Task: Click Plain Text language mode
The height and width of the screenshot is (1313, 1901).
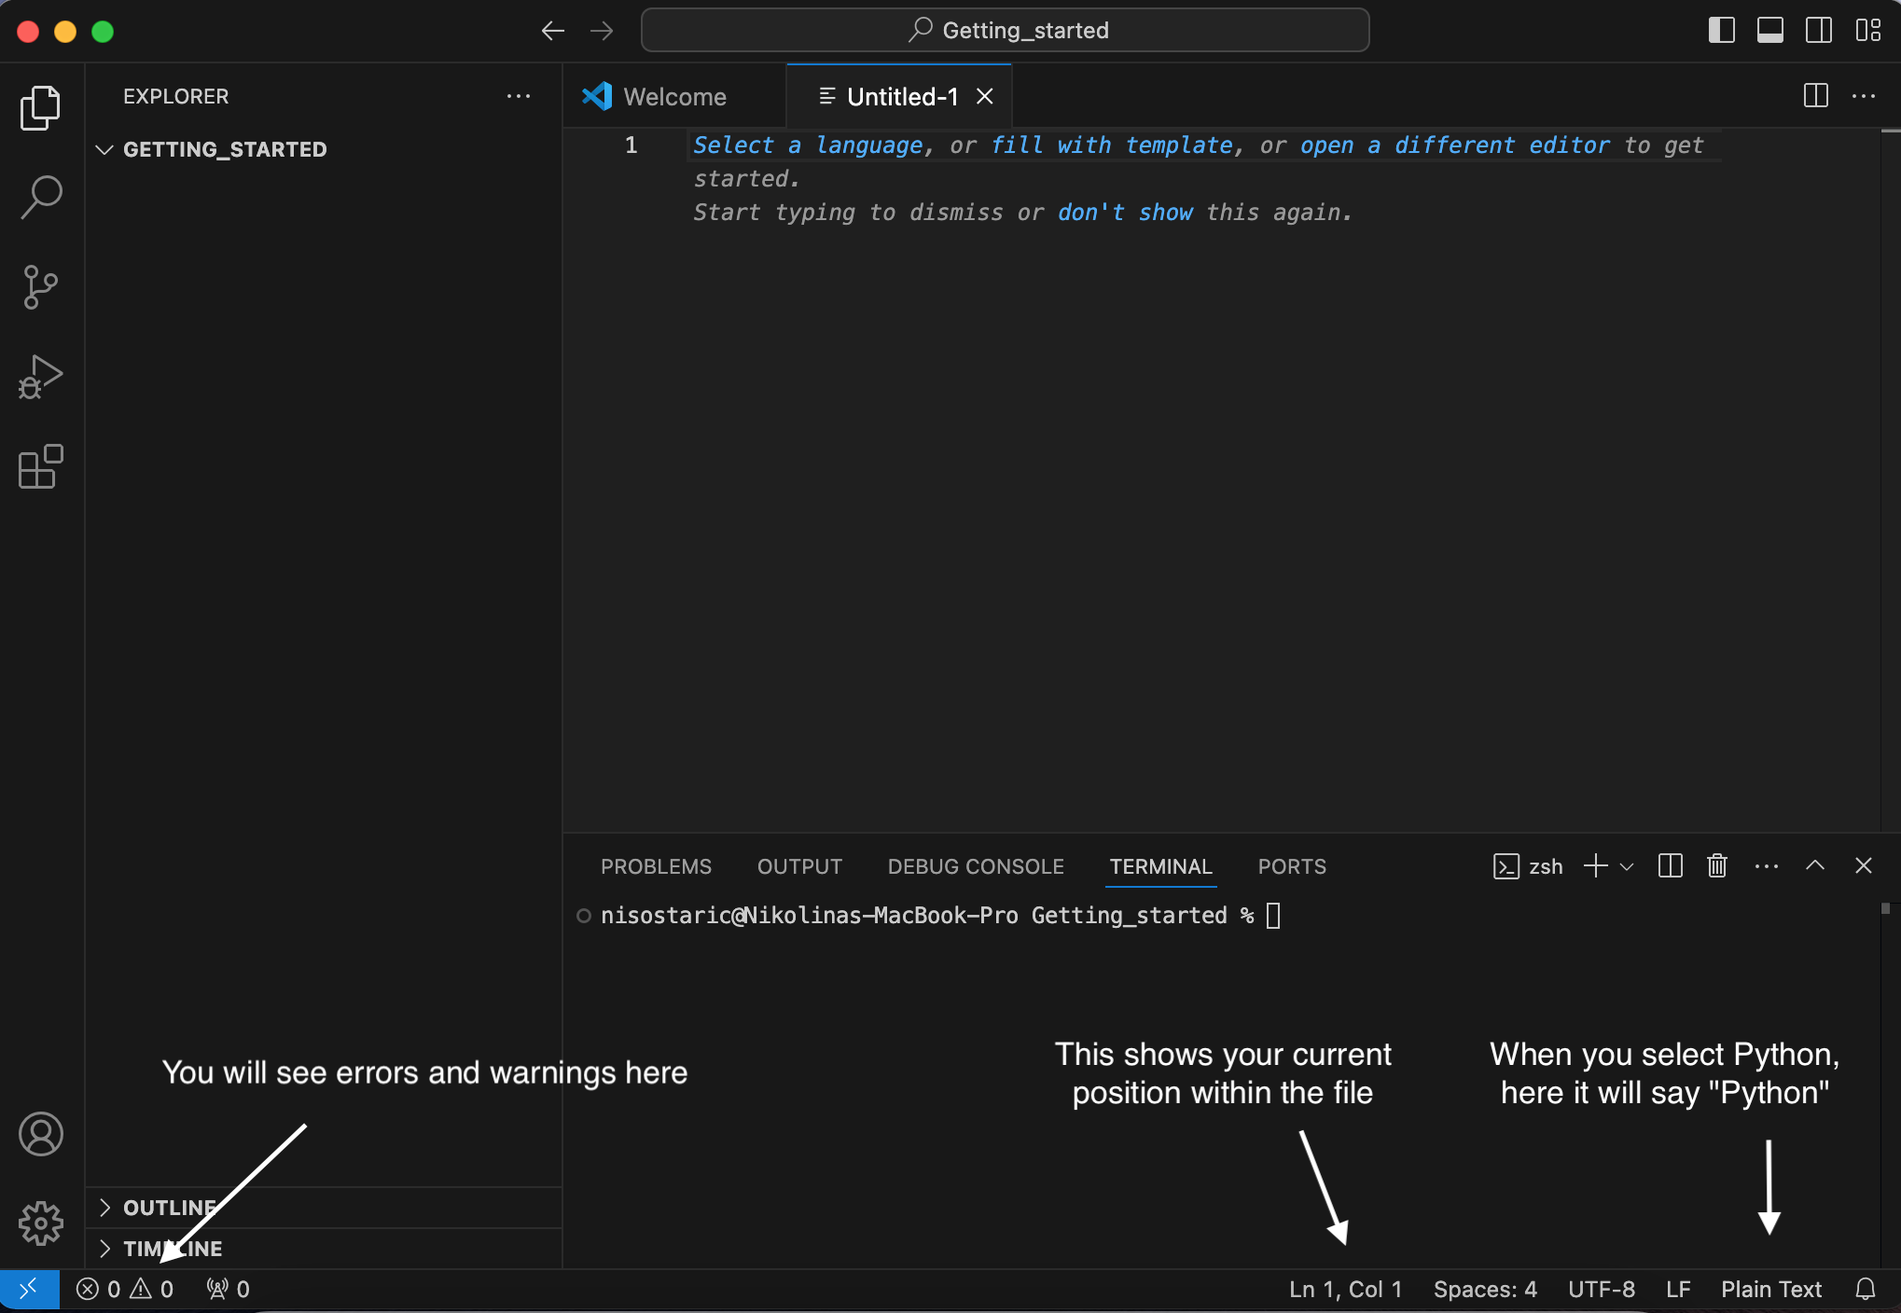Action: tap(1770, 1289)
